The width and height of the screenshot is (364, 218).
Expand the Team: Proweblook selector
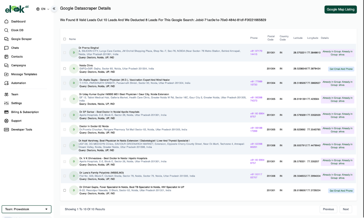[26, 209]
